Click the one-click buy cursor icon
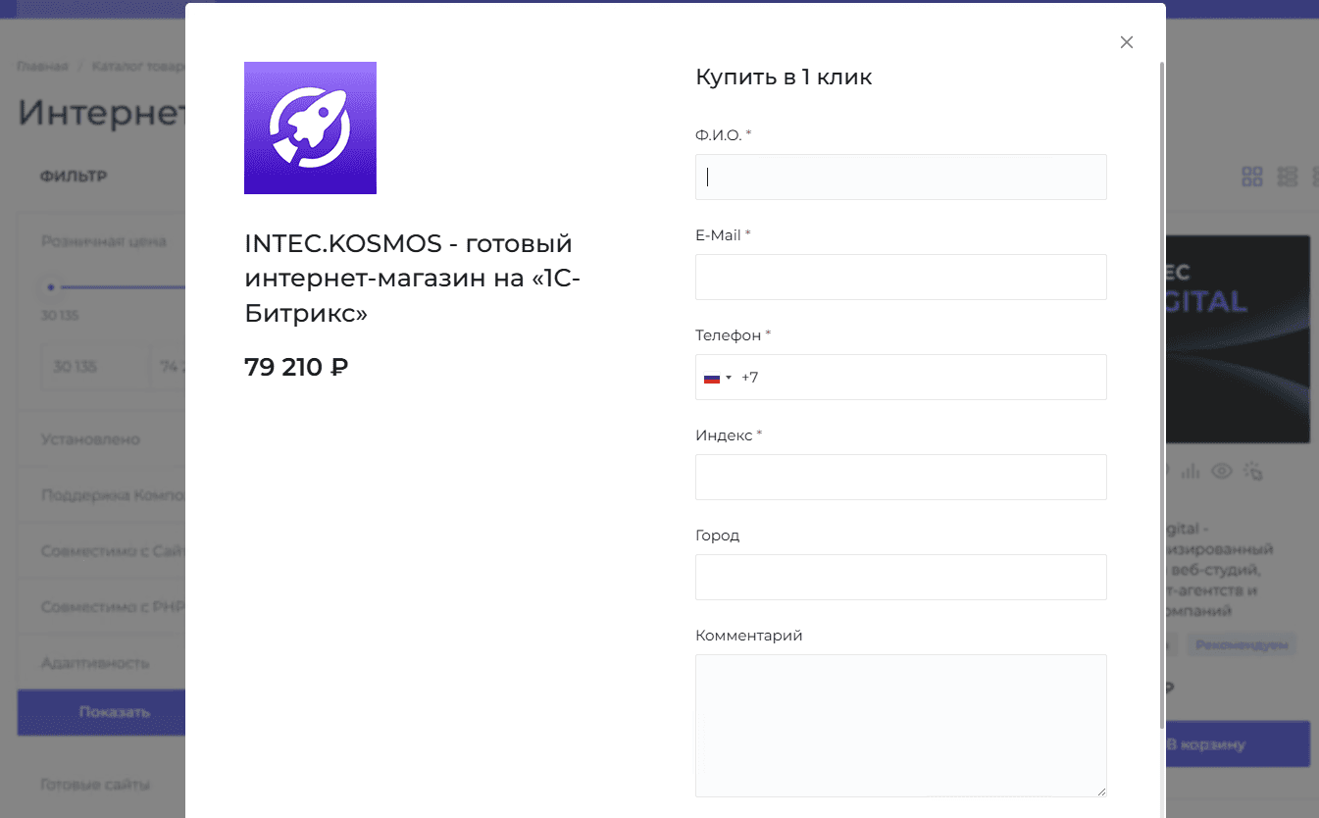 click(1252, 472)
